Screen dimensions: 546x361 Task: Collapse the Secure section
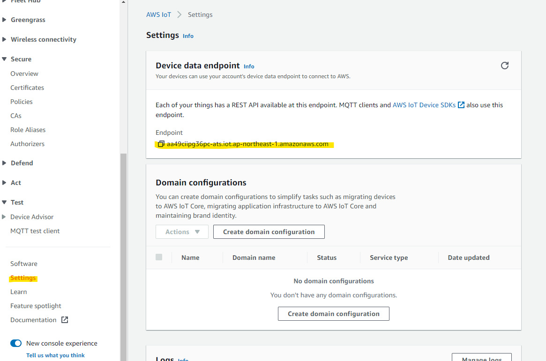(4, 59)
